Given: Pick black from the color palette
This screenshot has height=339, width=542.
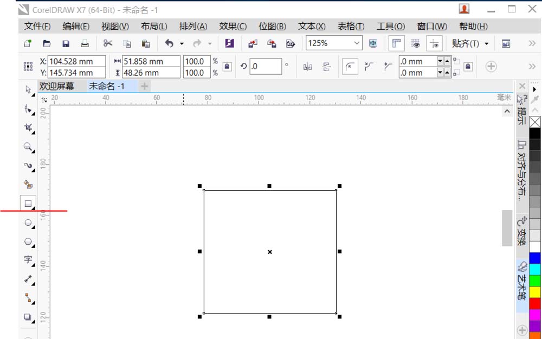Looking at the screenshot, I should coord(537,132).
